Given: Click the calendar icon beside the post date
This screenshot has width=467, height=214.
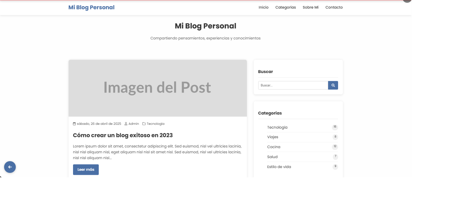Looking at the screenshot, I should click(74, 124).
